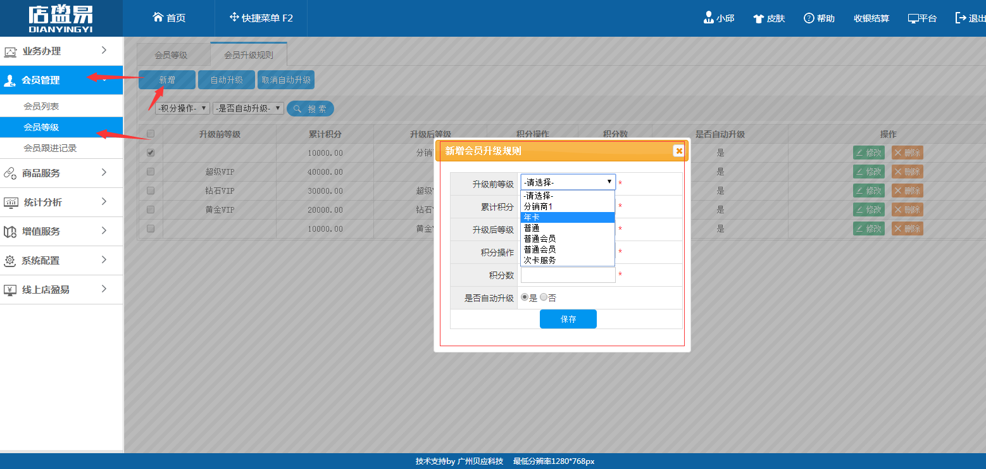Click the magnifier icon on 搜索 button
The width and height of the screenshot is (986, 469).
tap(297, 109)
